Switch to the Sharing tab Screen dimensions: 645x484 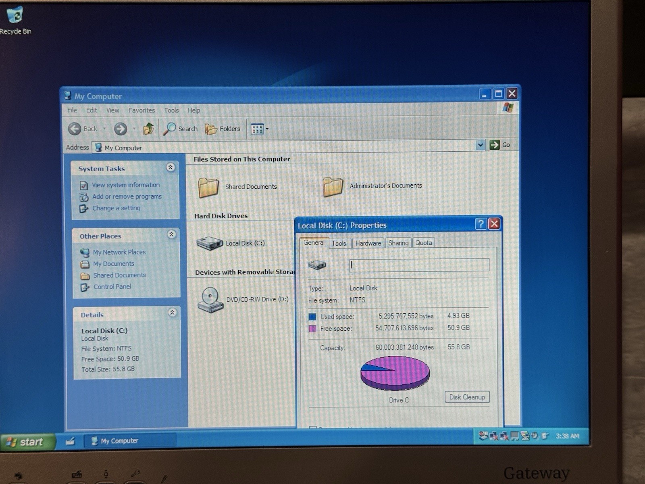(x=398, y=243)
